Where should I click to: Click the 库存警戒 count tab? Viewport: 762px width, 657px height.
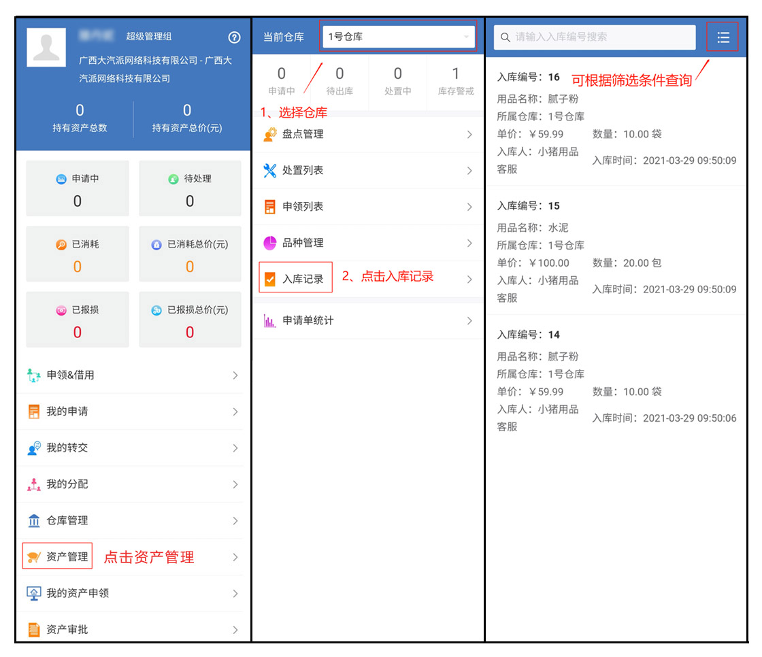coord(455,81)
